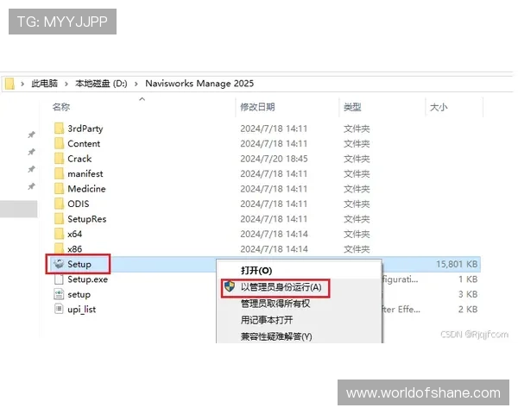Click the address bar folder icon

click(9, 84)
